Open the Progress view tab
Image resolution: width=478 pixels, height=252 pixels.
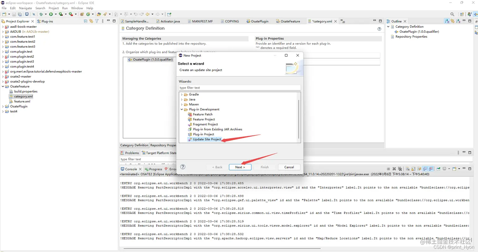pyautogui.click(x=153, y=169)
